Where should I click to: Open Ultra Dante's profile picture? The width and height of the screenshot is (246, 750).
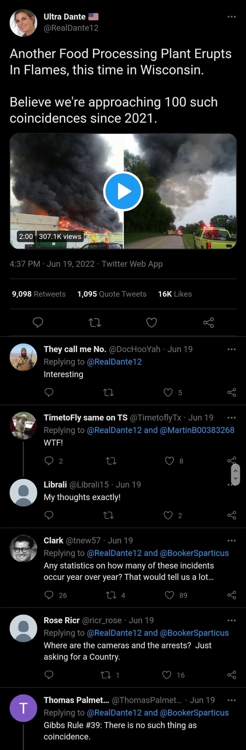[x=23, y=23]
